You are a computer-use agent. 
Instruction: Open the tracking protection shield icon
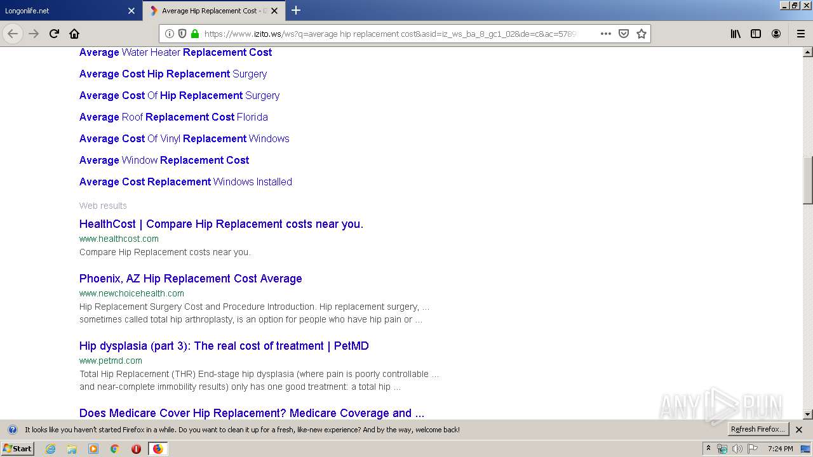[x=182, y=34]
